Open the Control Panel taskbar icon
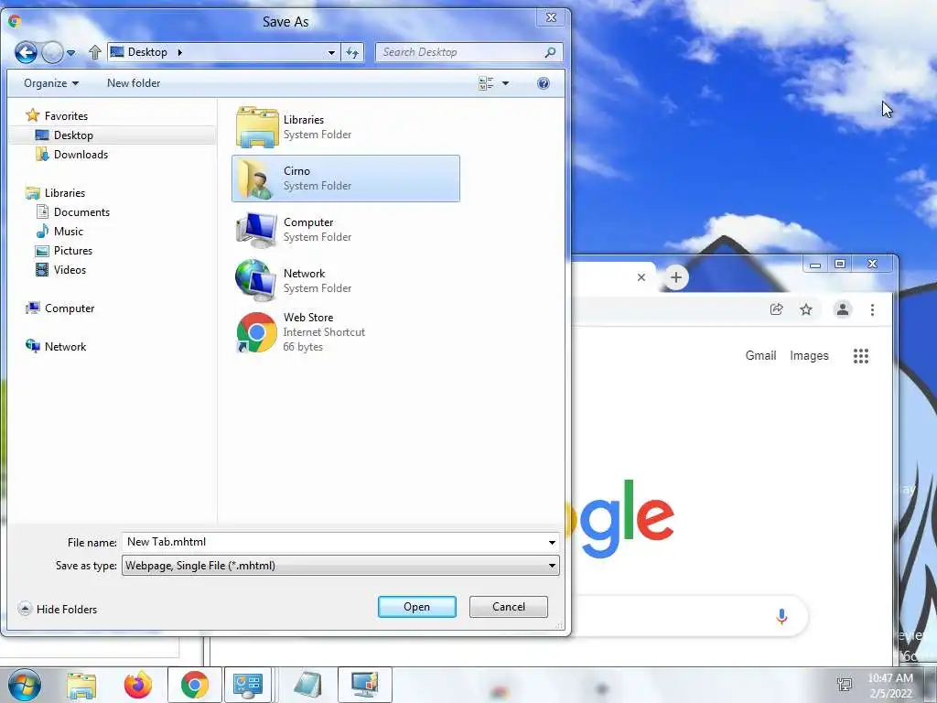The image size is (937, 703). [247, 685]
